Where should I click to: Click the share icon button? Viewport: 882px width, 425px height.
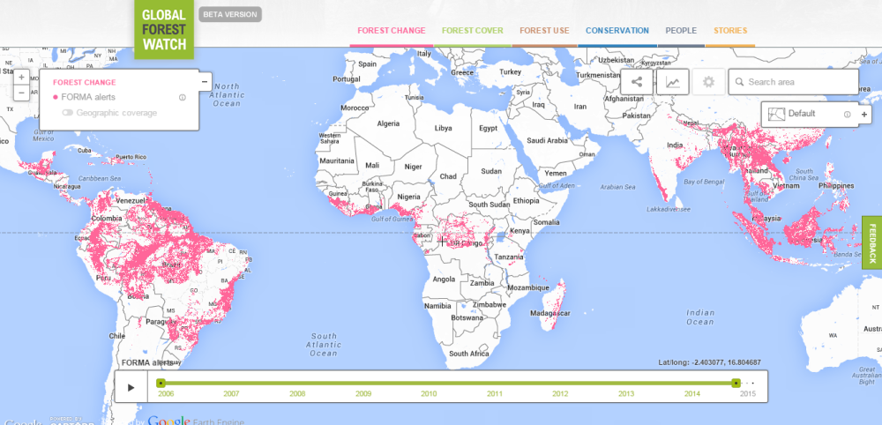(x=637, y=82)
